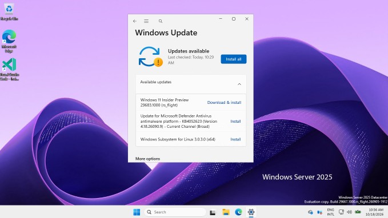Click the security alert tray icon

click(319, 212)
